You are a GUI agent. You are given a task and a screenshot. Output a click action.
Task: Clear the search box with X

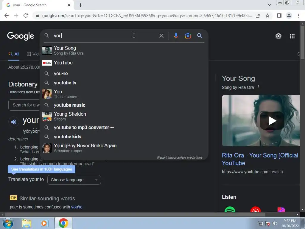pyautogui.click(x=161, y=36)
